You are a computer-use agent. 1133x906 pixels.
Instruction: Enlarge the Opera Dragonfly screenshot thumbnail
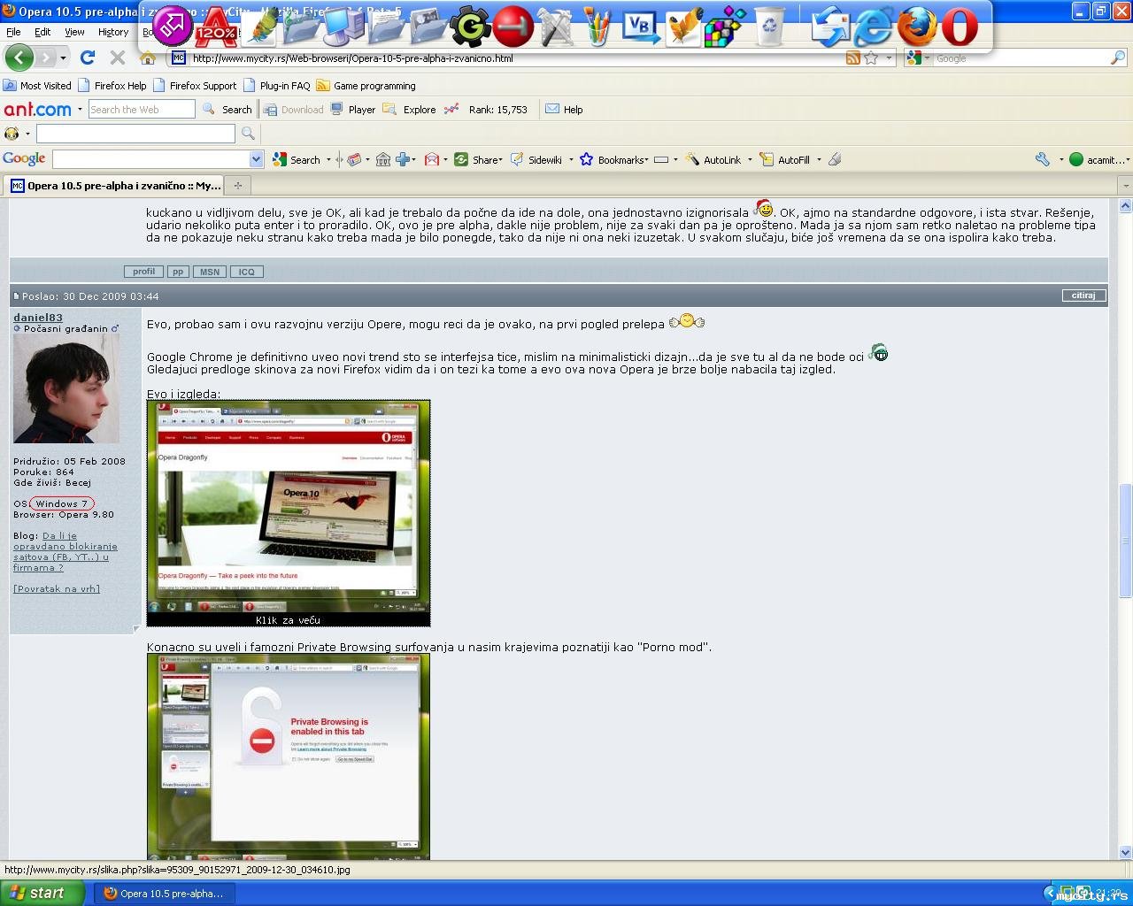(289, 513)
